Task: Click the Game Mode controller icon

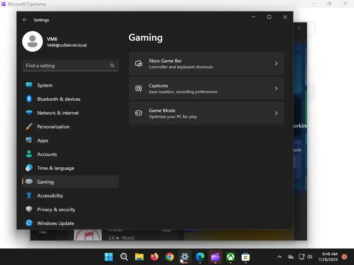Action: [x=138, y=113]
